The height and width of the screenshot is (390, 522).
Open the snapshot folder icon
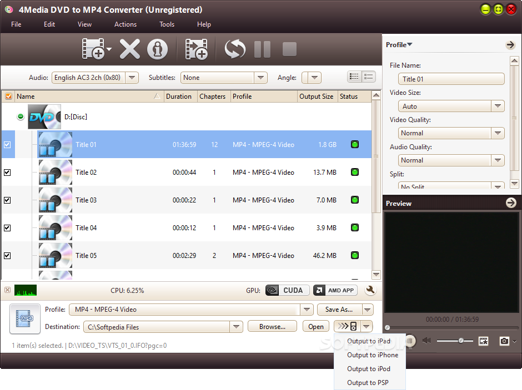tap(483, 341)
